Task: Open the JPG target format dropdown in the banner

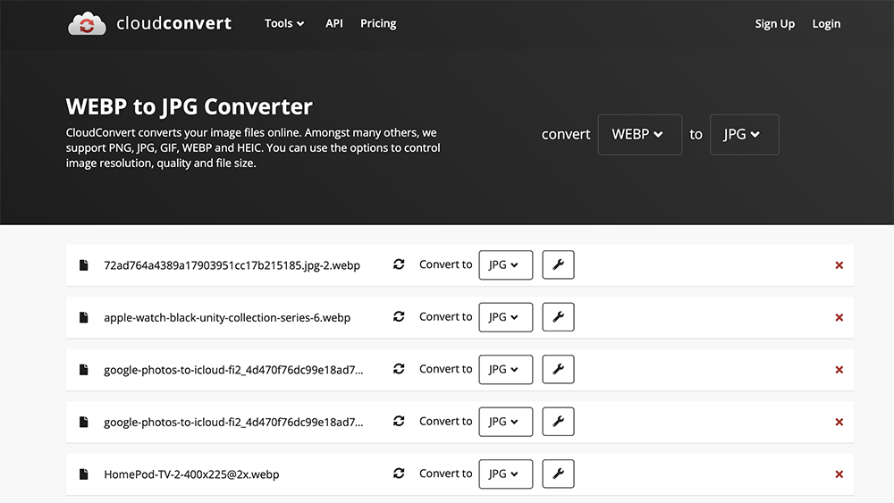Action: coord(744,134)
